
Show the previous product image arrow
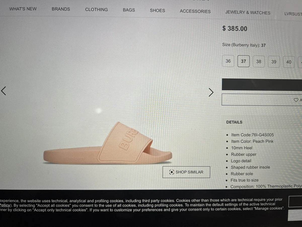point(3,91)
